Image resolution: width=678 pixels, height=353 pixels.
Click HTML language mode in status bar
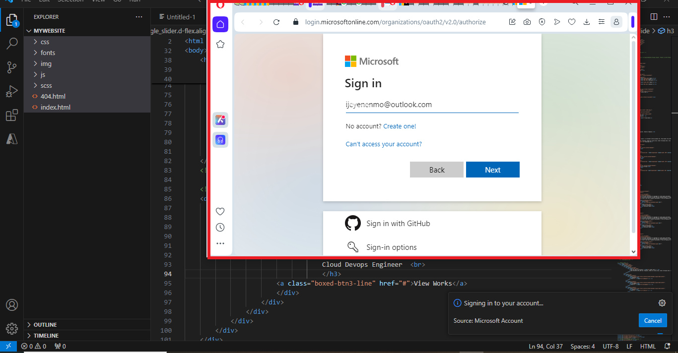coord(648,346)
